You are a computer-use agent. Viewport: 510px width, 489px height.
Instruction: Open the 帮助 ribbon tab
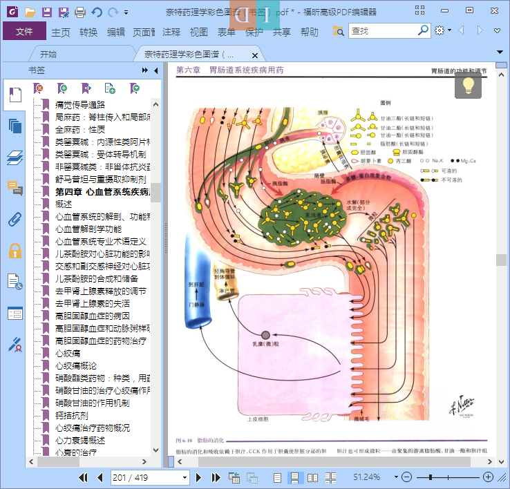coord(309,32)
